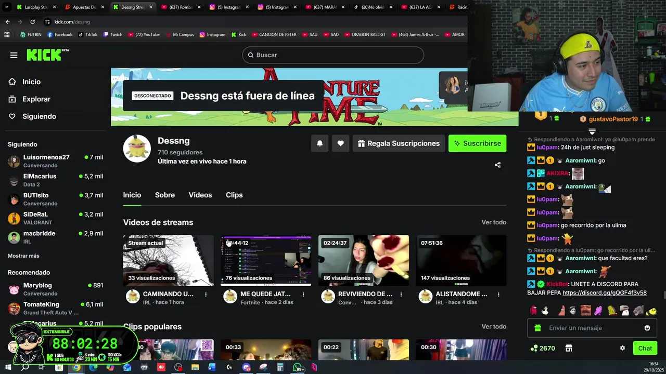Toggle the heart follow button
The width and height of the screenshot is (666, 374).
click(340, 143)
